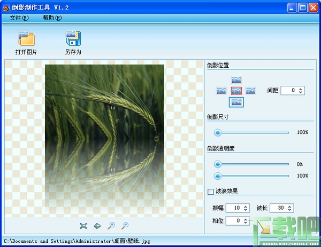Screen dimensions: 321x247
Task: Click the 另存为 save as icon
Action: pyautogui.click(x=73, y=38)
